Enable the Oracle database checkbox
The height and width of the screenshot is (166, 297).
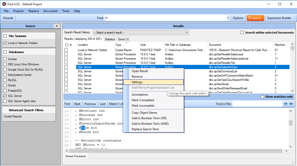[5, 85]
